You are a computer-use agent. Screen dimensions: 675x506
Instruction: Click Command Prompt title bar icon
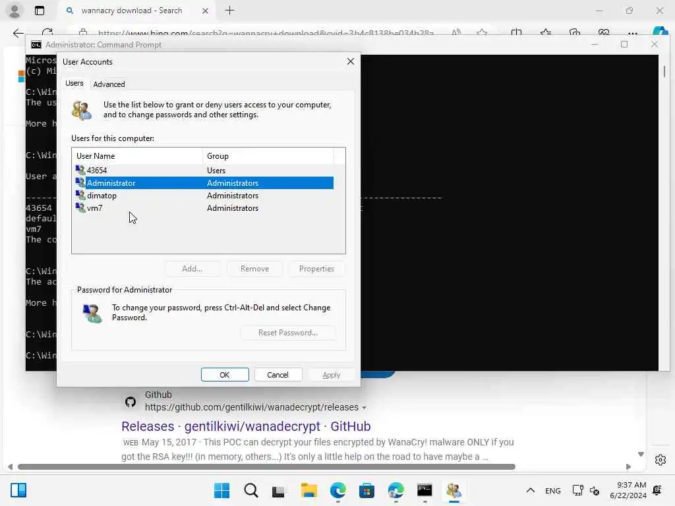(x=36, y=45)
